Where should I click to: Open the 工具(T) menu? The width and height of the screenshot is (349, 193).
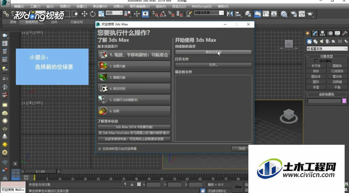pyautogui.click(x=35, y=6)
